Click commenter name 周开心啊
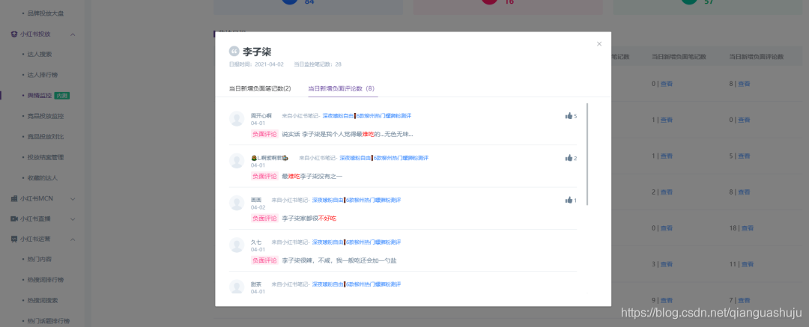This screenshot has height=327, width=809. (261, 115)
